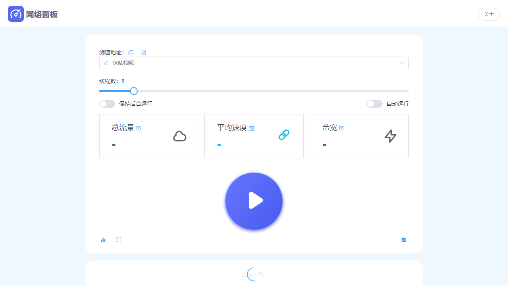The height and width of the screenshot is (285, 508).
Task: Open the bar chart statistics icon
Action: 103,240
